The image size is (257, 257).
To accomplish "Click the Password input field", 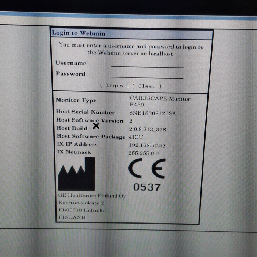I will (147, 75).
